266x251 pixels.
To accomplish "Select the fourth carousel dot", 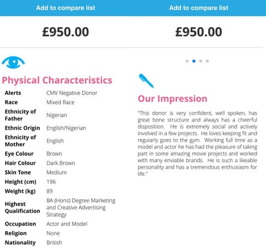I will (x=207, y=61).
